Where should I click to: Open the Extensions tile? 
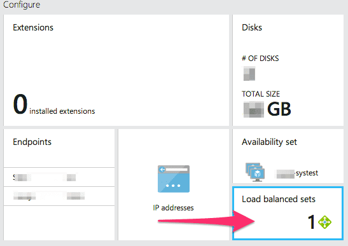pos(116,70)
